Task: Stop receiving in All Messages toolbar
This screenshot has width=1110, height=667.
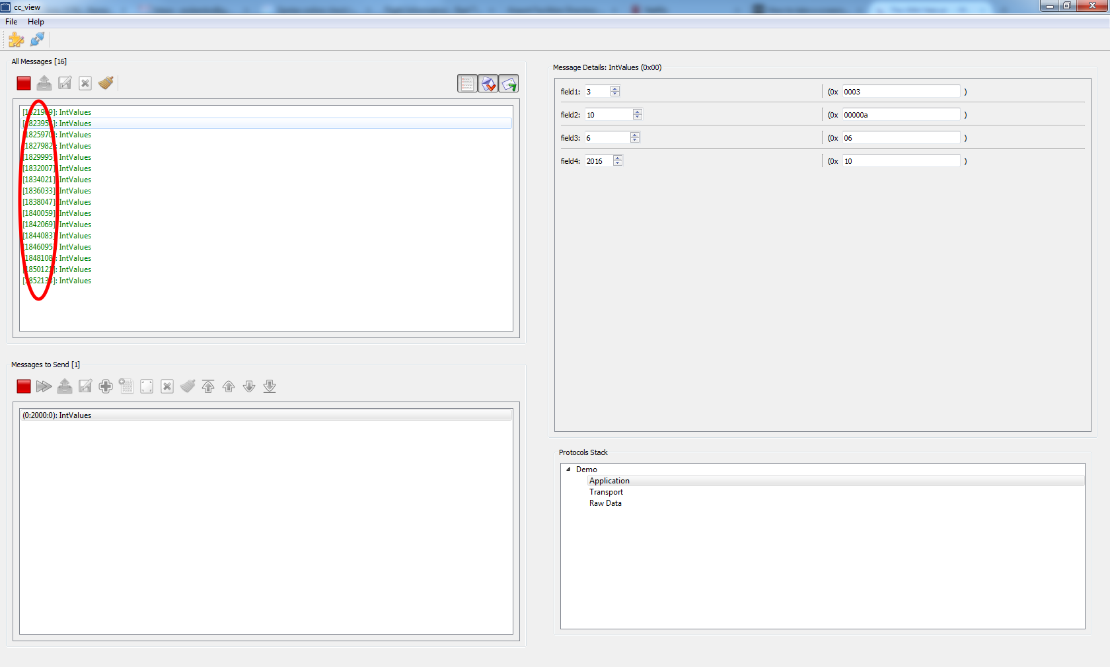Action: click(24, 83)
